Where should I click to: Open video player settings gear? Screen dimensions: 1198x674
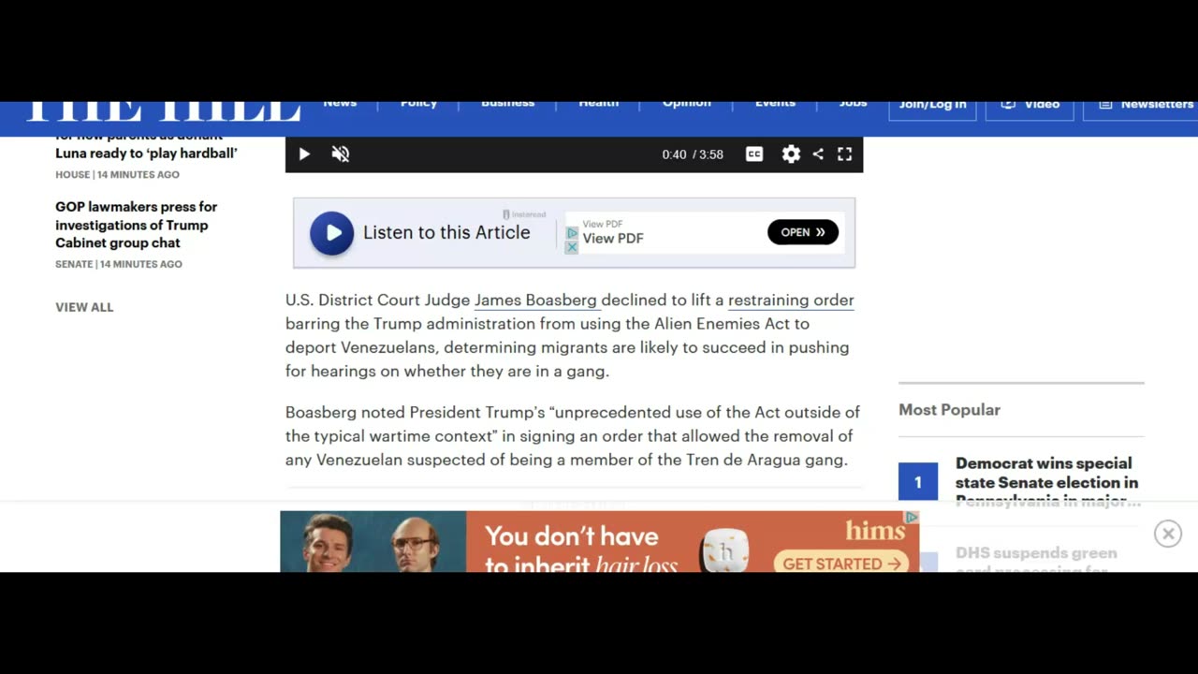(x=791, y=154)
